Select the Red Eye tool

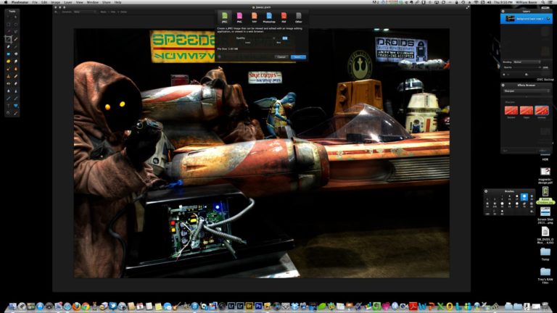click(9, 83)
